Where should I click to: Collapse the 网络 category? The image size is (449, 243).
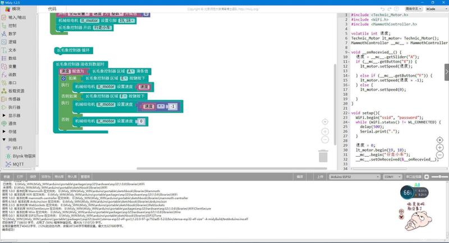[x=4, y=139]
